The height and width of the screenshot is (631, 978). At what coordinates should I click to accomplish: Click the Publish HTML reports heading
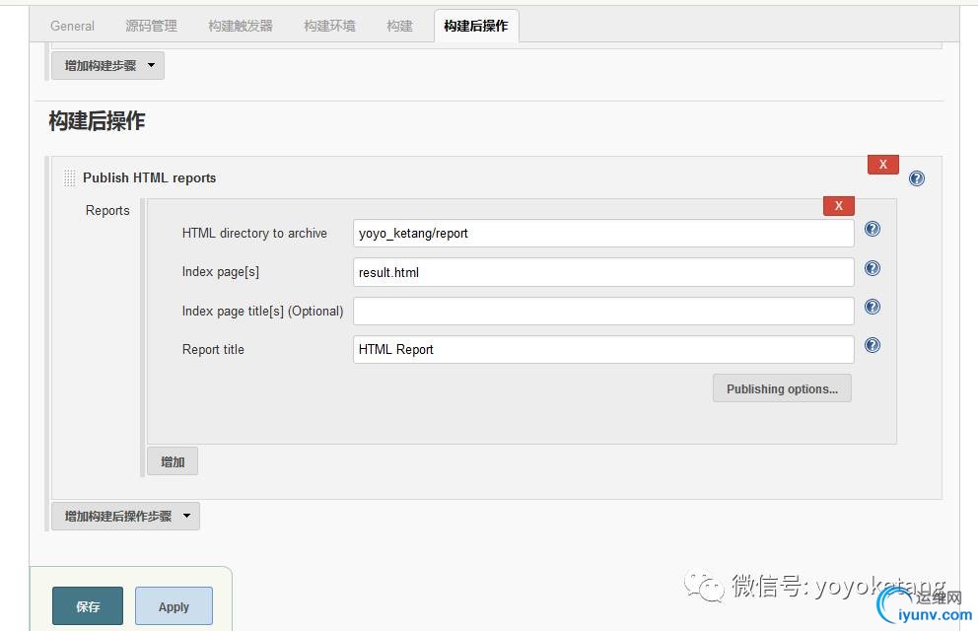click(x=149, y=177)
